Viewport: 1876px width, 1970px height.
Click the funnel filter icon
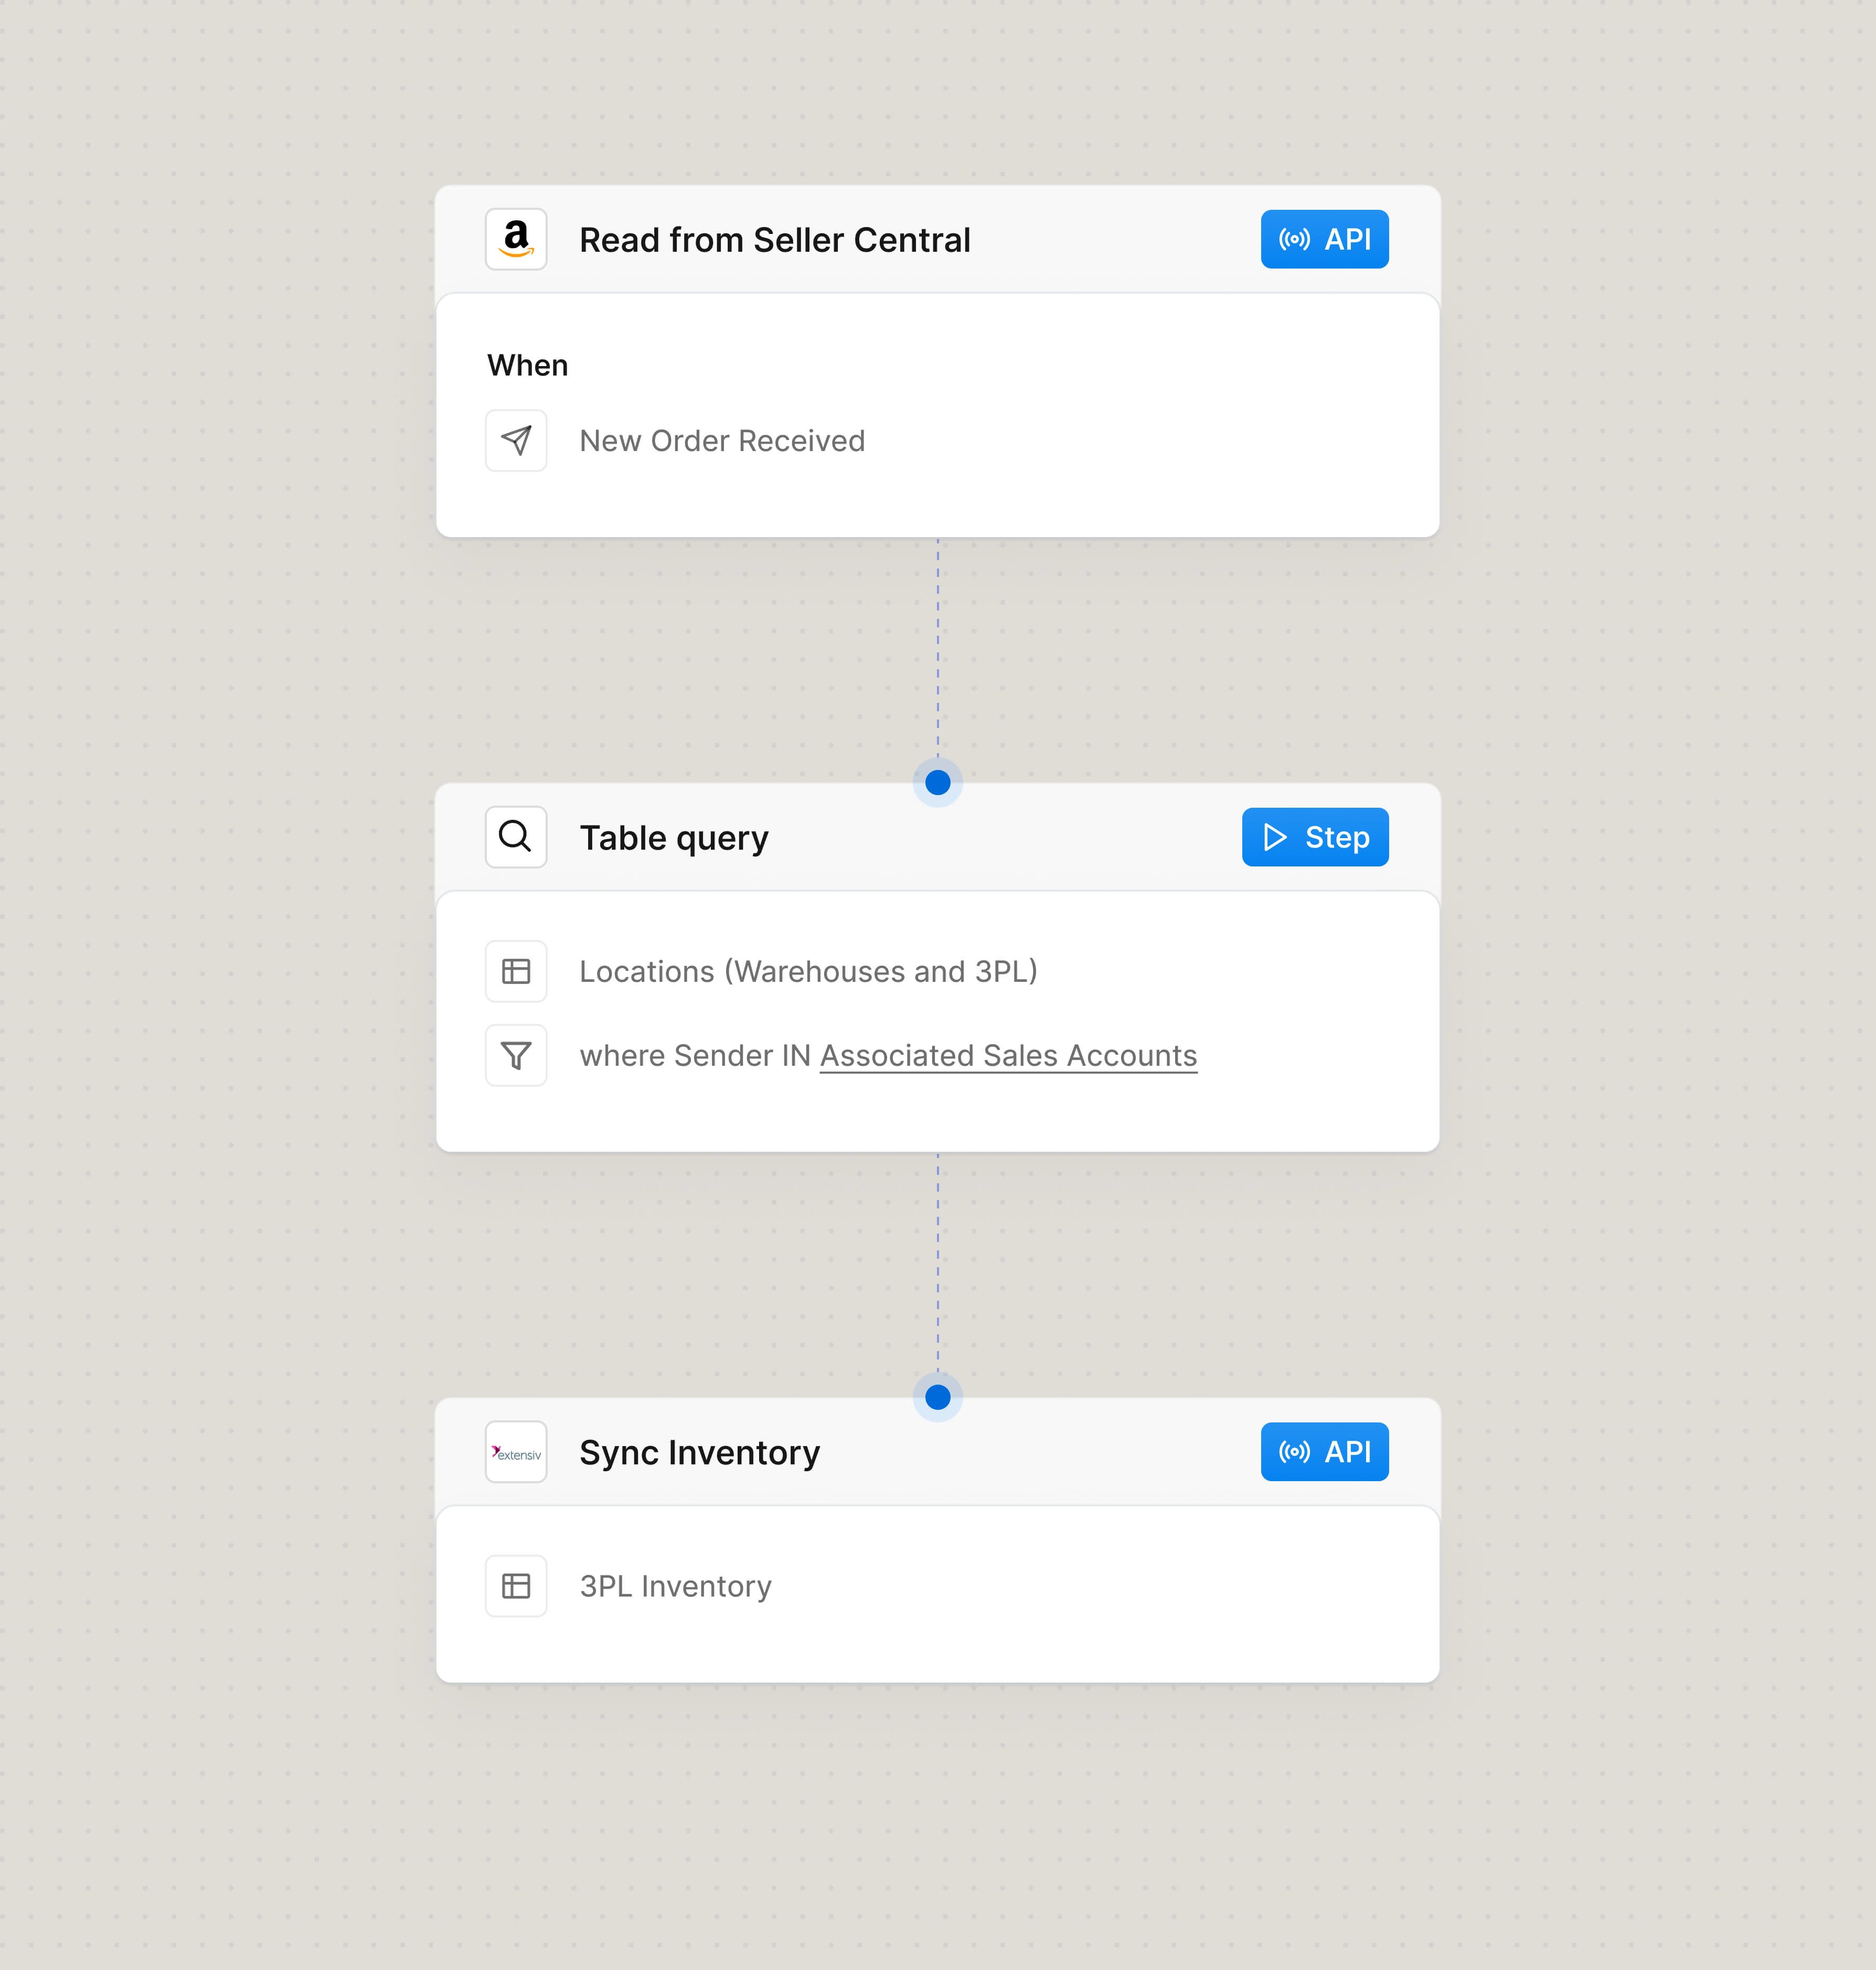tap(516, 1055)
